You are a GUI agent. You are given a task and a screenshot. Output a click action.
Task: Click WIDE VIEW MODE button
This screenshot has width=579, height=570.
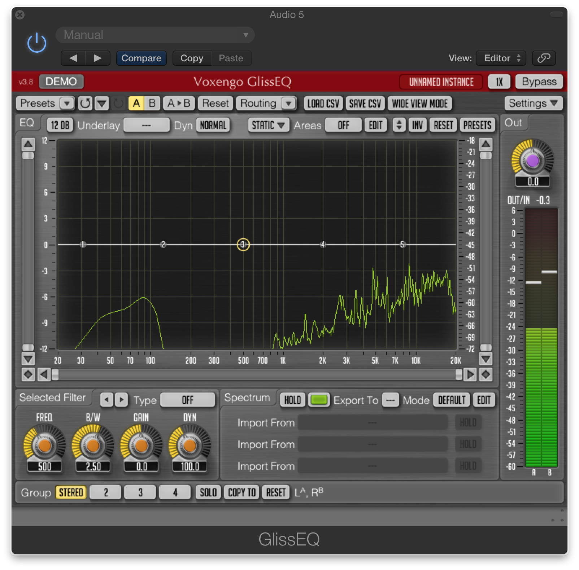[419, 104]
